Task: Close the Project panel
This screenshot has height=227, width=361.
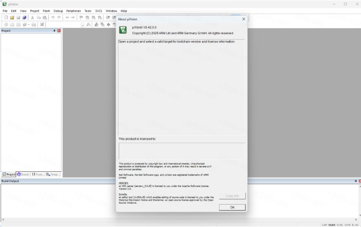Action: pyautogui.click(x=59, y=31)
